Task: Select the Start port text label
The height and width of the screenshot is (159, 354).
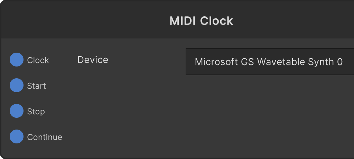Action: (36, 86)
